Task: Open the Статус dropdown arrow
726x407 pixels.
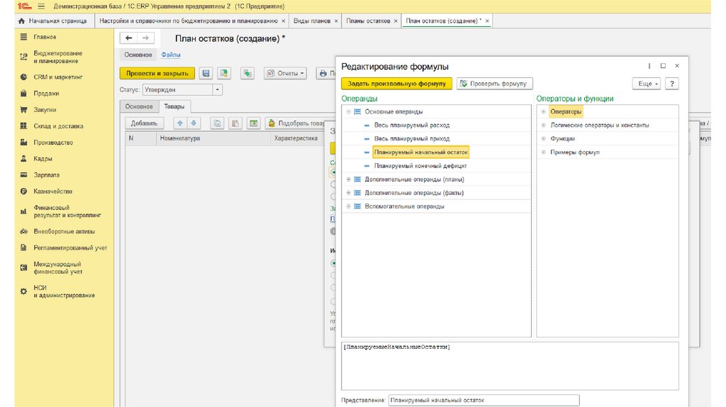Action: pos(217,90)
